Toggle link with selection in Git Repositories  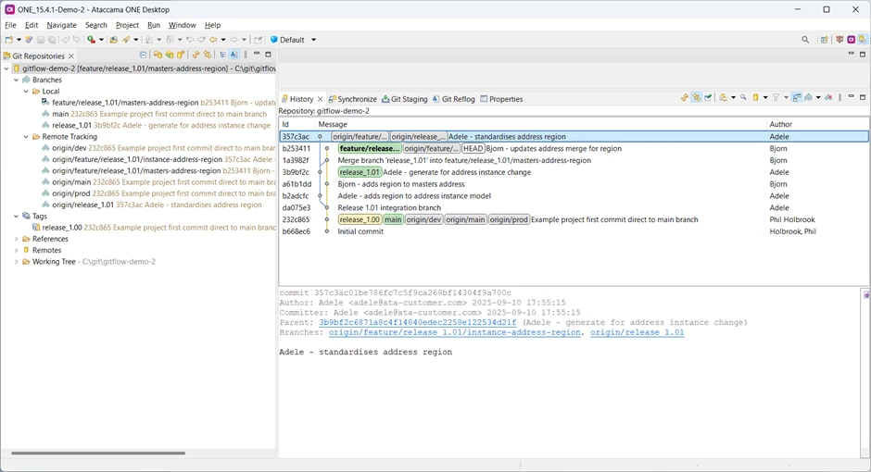click(x=208, y=55)
